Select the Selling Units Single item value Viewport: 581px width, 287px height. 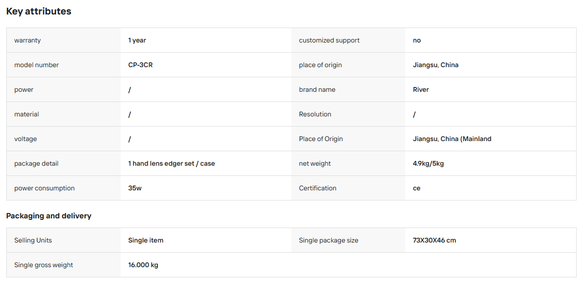click(146, 240)
